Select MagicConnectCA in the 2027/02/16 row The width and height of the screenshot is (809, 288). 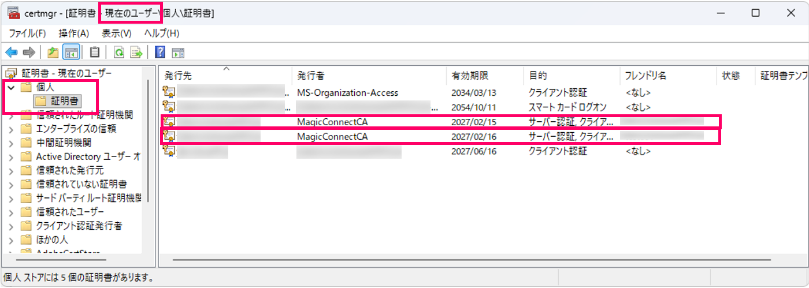(x=332, y=136)
